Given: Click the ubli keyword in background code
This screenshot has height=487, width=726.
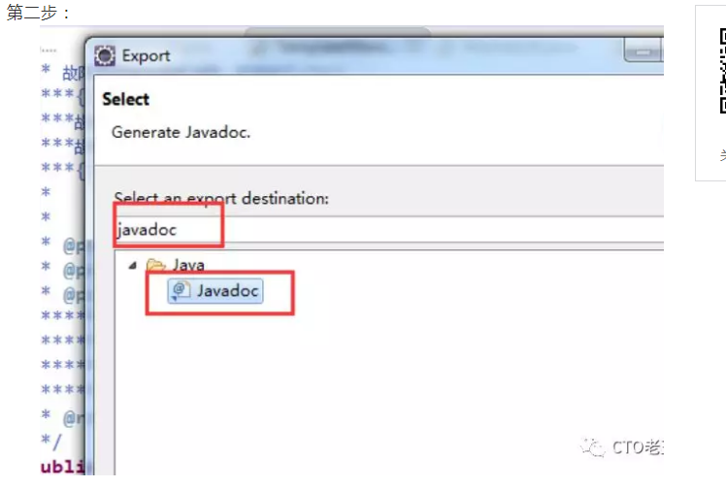Looking at the screenshot, I should tap(63, 467).
